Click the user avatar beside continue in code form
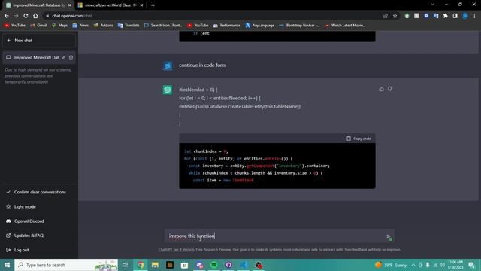 coord(168,65)
